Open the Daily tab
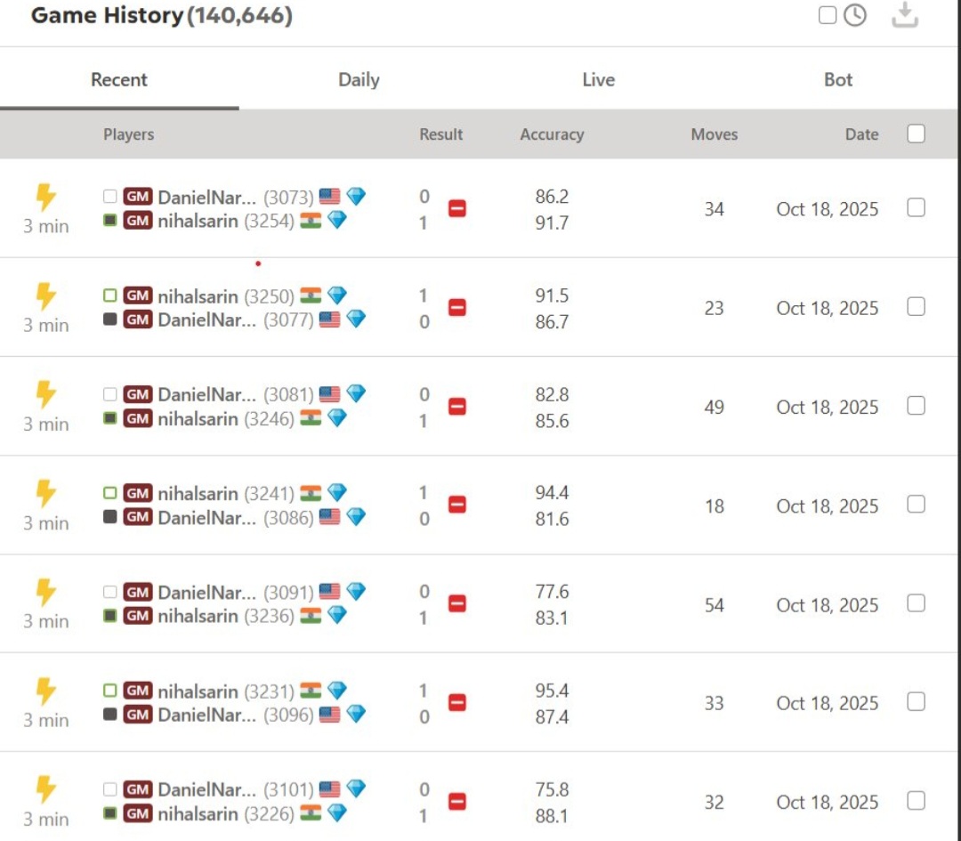Image resolution: width=961 pixels, height=841 pixels. point(359,80)
